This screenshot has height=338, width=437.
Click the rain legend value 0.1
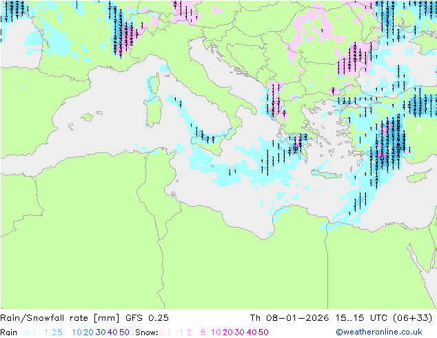(30, 332)
